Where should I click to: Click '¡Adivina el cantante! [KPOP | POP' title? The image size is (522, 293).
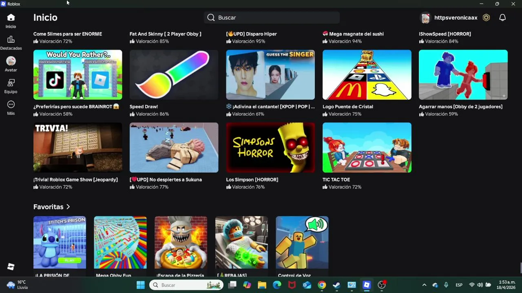(x=271, y=107)
